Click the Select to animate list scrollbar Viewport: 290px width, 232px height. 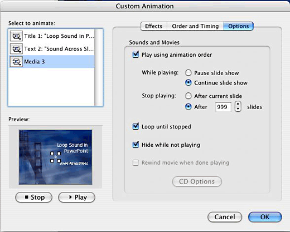[99, 67]
